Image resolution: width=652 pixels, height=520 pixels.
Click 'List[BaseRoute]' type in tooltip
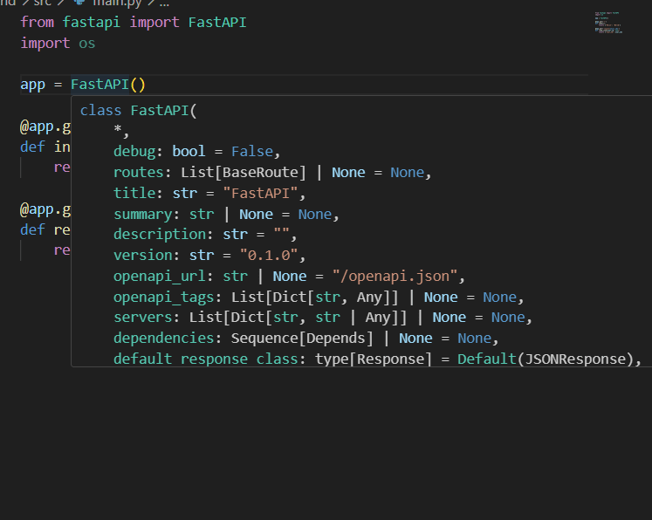(244, 172)
